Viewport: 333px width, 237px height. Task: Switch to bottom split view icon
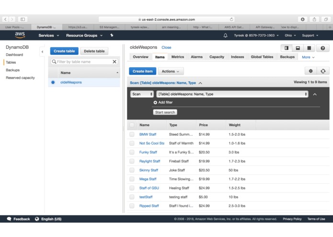pos(298,48)
